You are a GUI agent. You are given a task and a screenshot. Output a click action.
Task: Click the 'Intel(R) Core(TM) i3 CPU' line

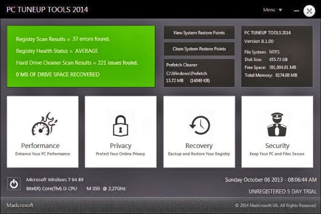(x=76, y=189)
